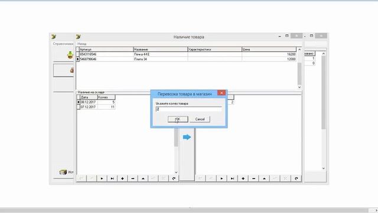Click scroll-up arrow of products grid
Image resolution: width=378 pixels, height=213 pixels.
pos(299,50)
